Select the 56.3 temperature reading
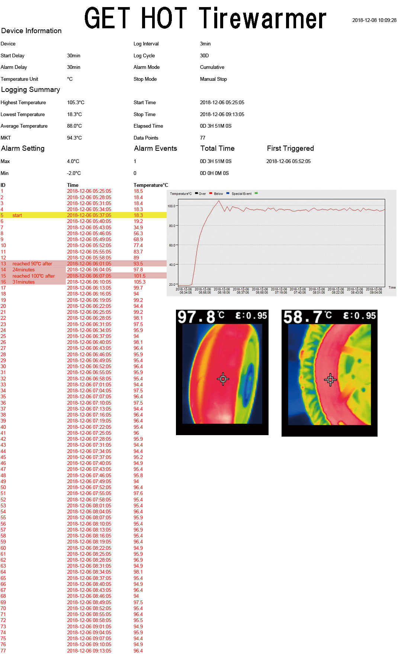Viewport: 398px width, 654px height. pos(138,234)
